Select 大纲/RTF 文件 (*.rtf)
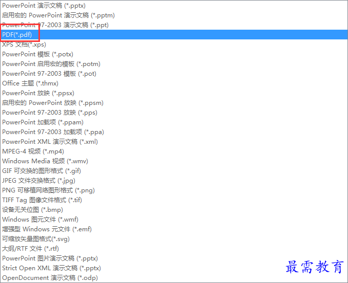Screen dimensions: 348x283 174,249
